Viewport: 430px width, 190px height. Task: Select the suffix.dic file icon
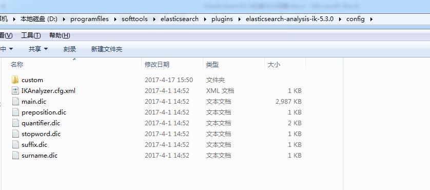tap(15, 144)
